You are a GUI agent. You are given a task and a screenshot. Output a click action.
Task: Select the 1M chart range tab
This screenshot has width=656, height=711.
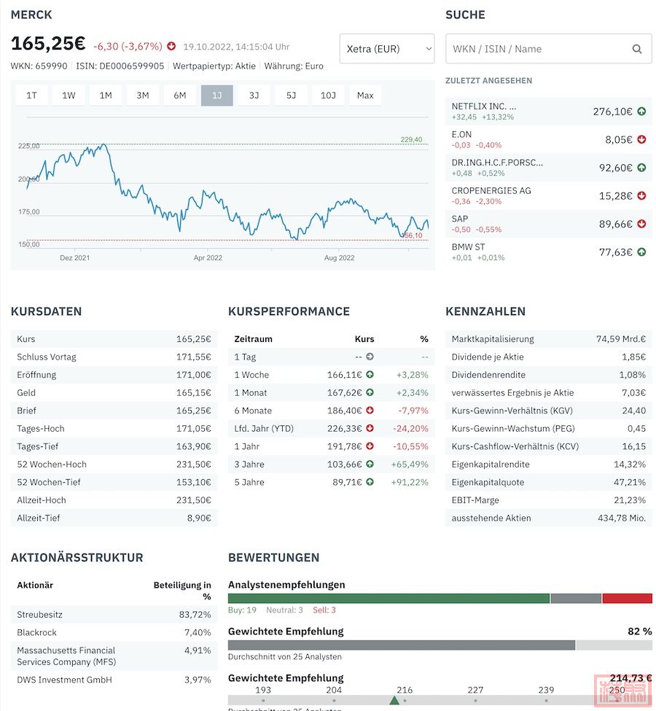coord(106,96)
